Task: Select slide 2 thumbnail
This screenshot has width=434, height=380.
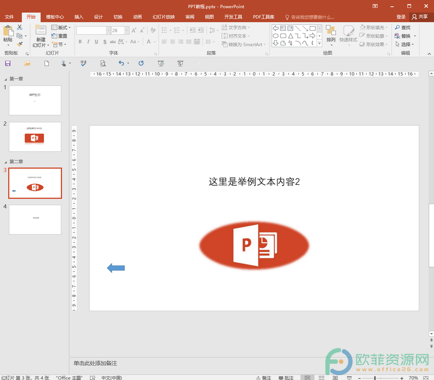Action: pyautogui.click(x=35, y=137)
